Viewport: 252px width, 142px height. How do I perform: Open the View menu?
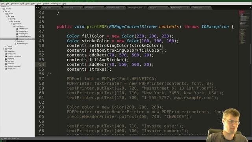tap(28, 4)
